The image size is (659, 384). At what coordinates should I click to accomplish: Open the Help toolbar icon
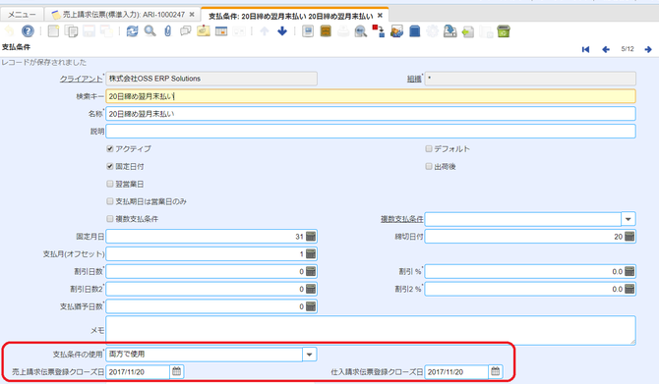coord(28,31)
